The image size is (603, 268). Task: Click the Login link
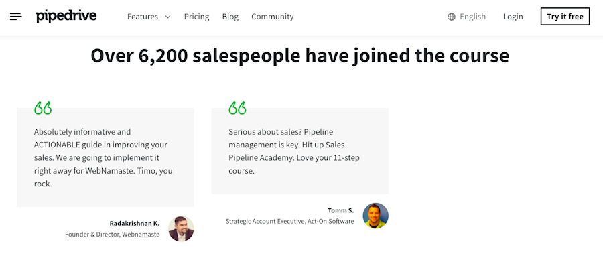513,17
